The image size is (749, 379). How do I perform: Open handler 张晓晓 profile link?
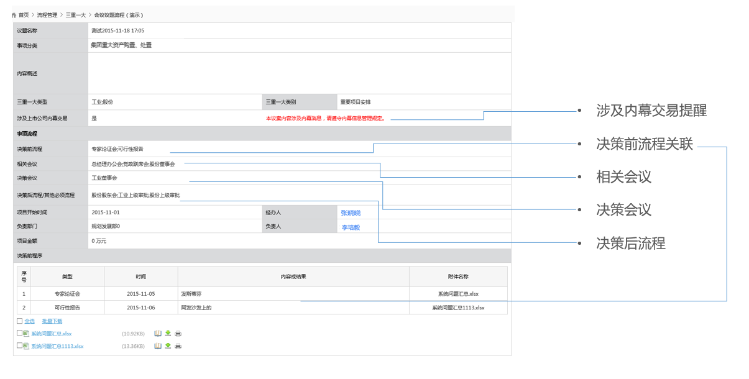[350, 213]
